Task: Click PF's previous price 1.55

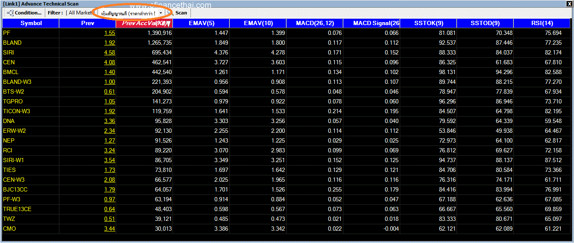Action: (109, 33)
